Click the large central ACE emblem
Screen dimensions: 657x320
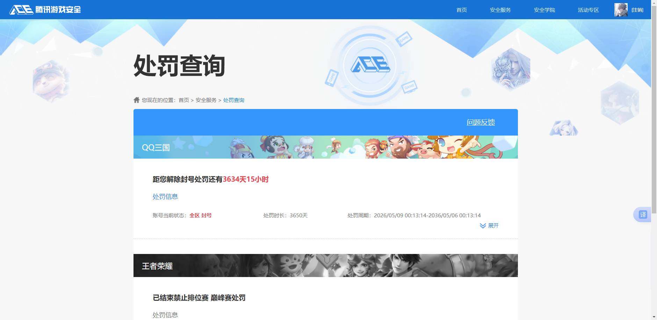click(x=370, y=65)
